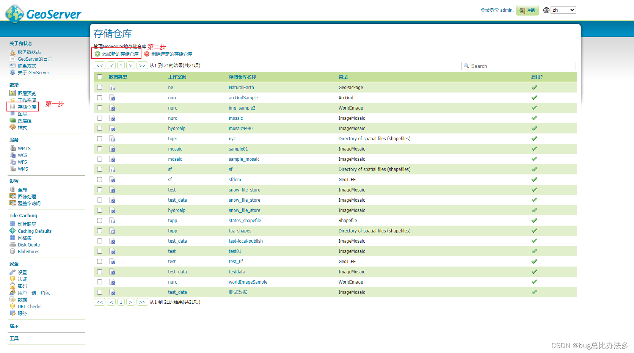Click the WMS service icon
634x353 pixels.
click(13, 169)
